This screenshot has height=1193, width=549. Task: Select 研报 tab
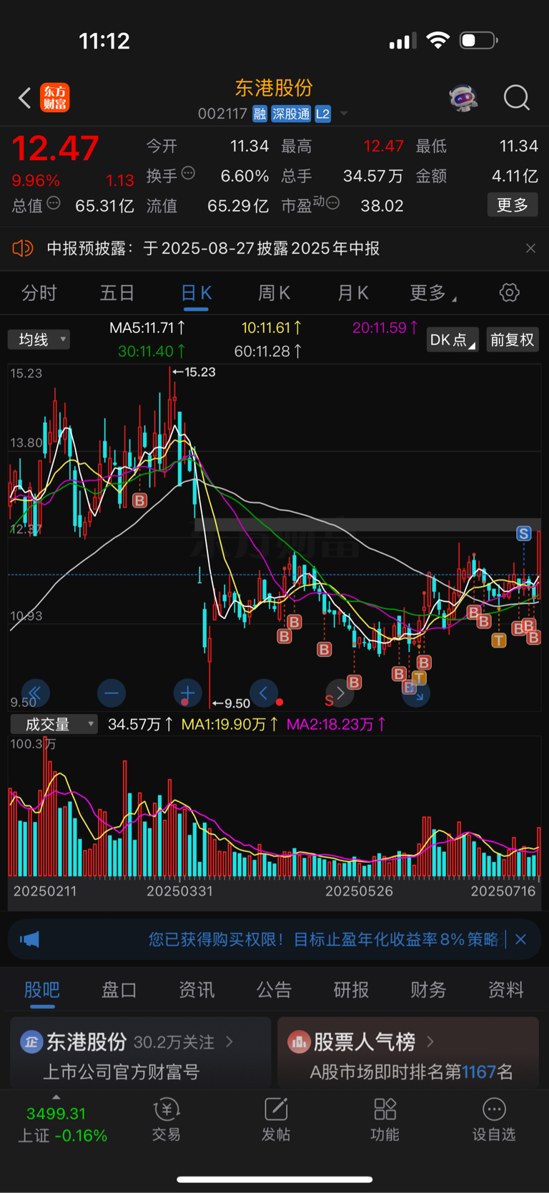tap(351, 990)
